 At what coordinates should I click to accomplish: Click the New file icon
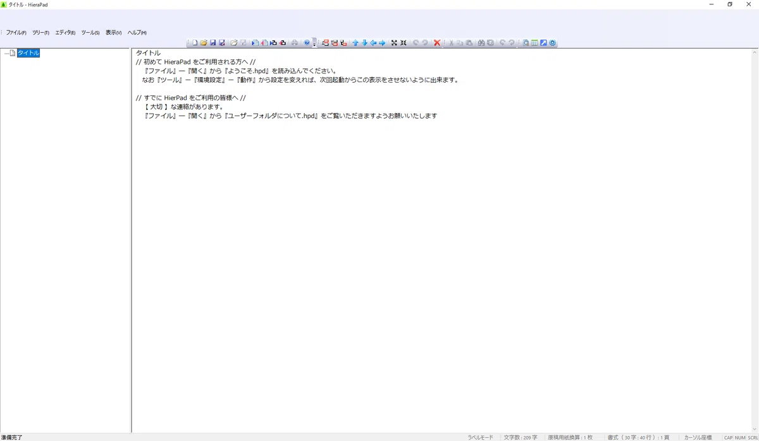click(195, 43)
